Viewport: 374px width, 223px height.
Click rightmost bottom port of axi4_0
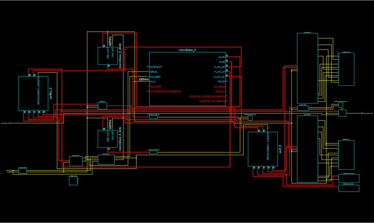coord(273,168)
